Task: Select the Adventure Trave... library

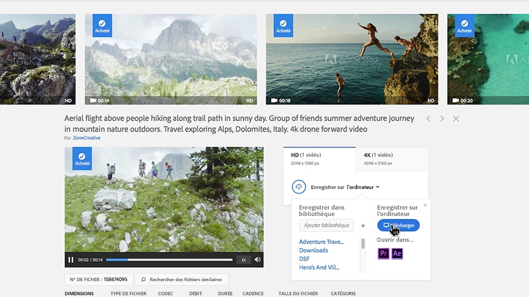Action: [x=321, y=242]
